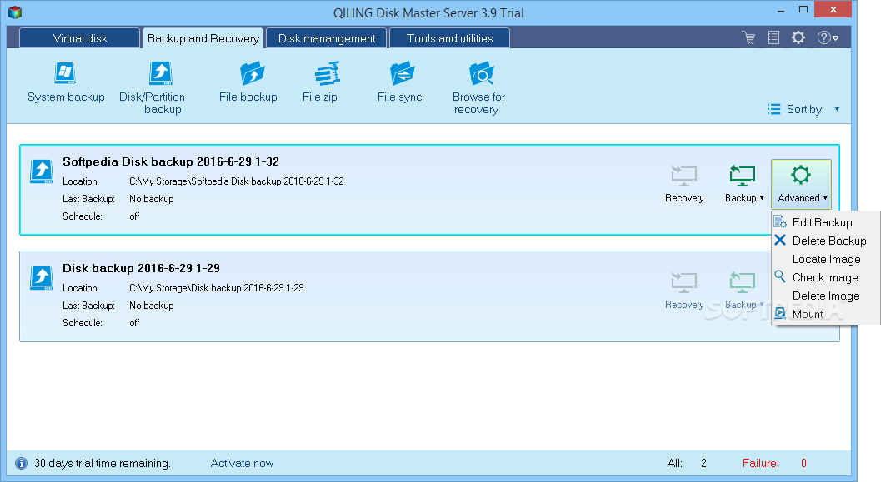Open settings gear in the header
This screenshot has width=881, height=482.
[798, 37]
